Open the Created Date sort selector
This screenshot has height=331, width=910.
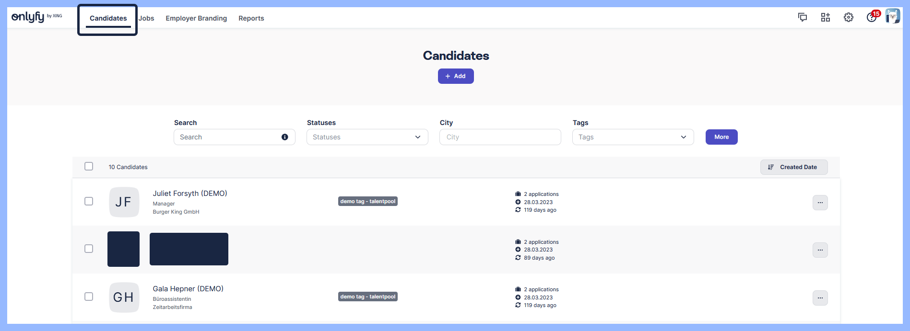[x=793, y=167]
